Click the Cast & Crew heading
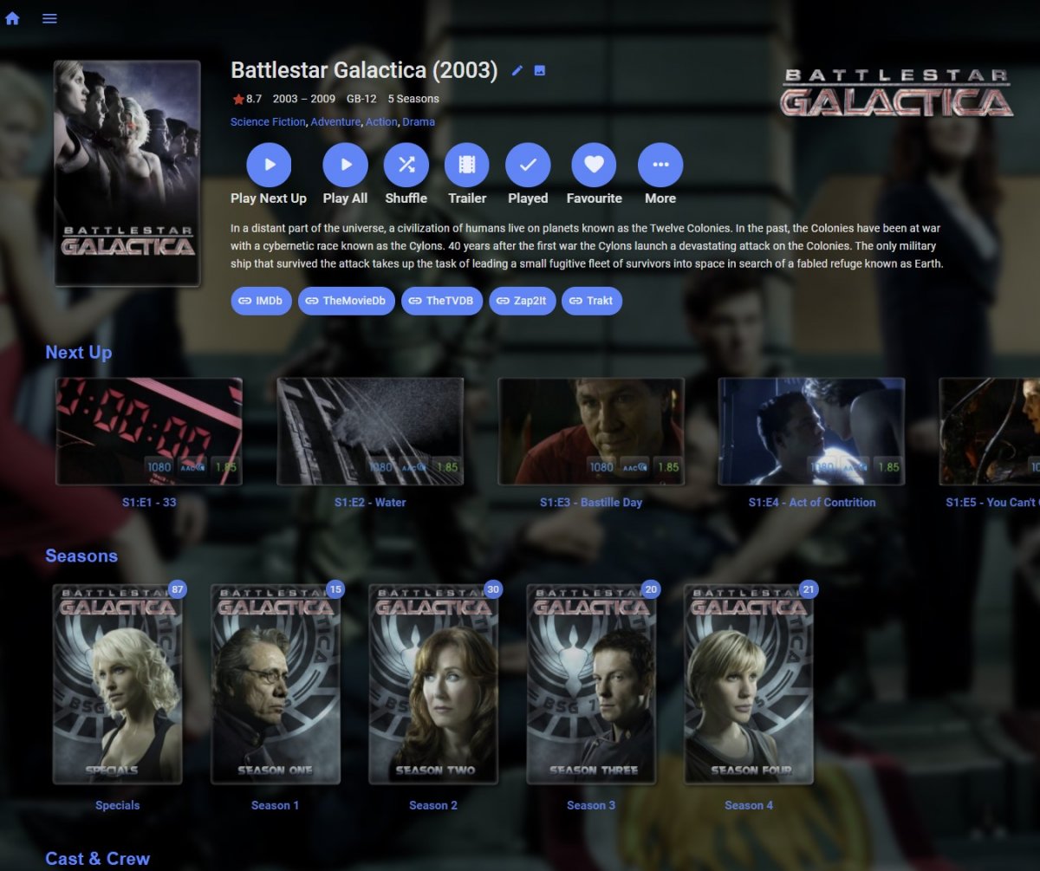The image size is (1040, 871). tap(98, 859)
